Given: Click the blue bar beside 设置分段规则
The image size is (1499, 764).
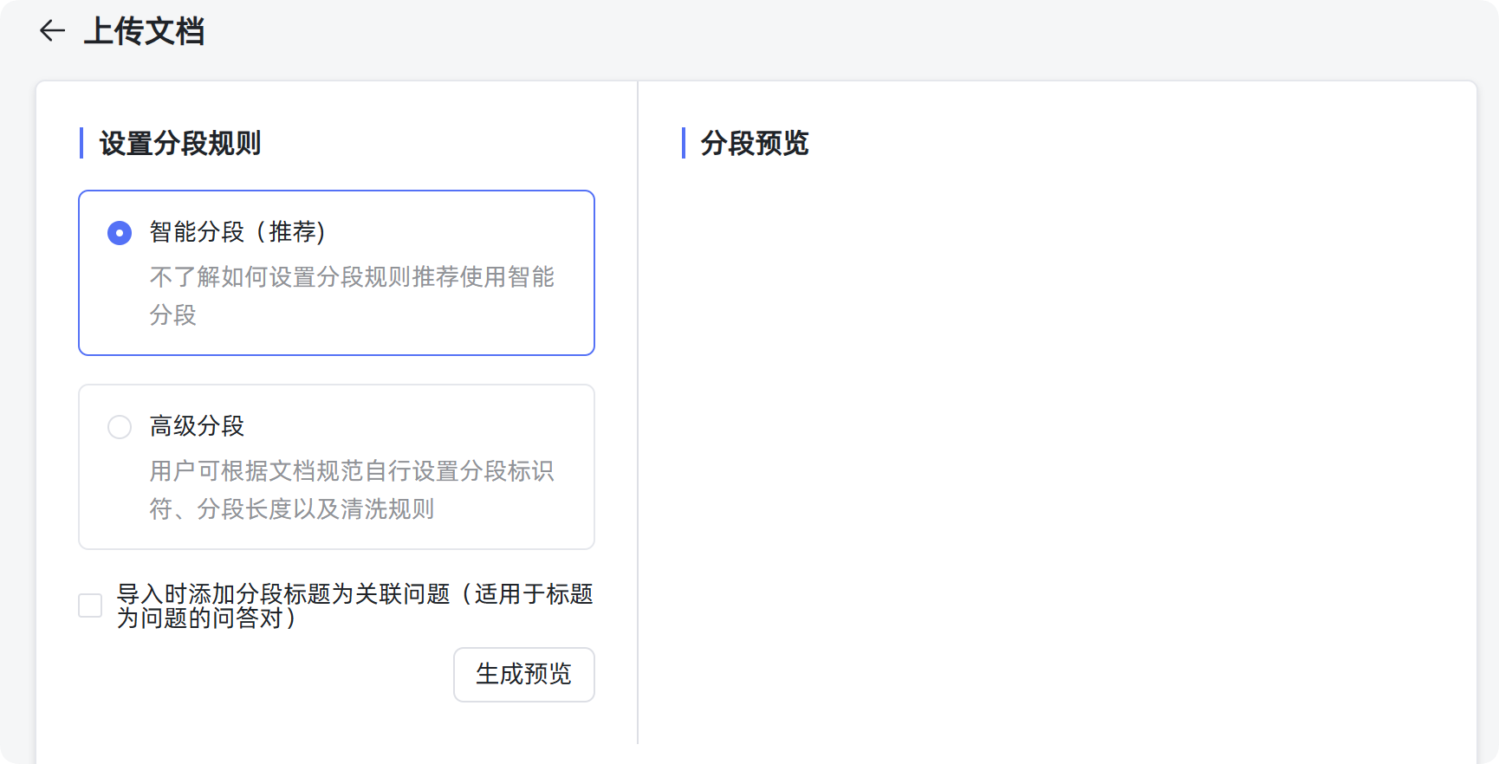Looking at the screenshot, I should point(81,143).
